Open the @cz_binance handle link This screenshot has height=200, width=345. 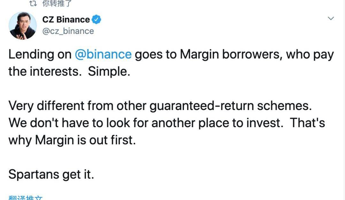(x=68, y=31)
